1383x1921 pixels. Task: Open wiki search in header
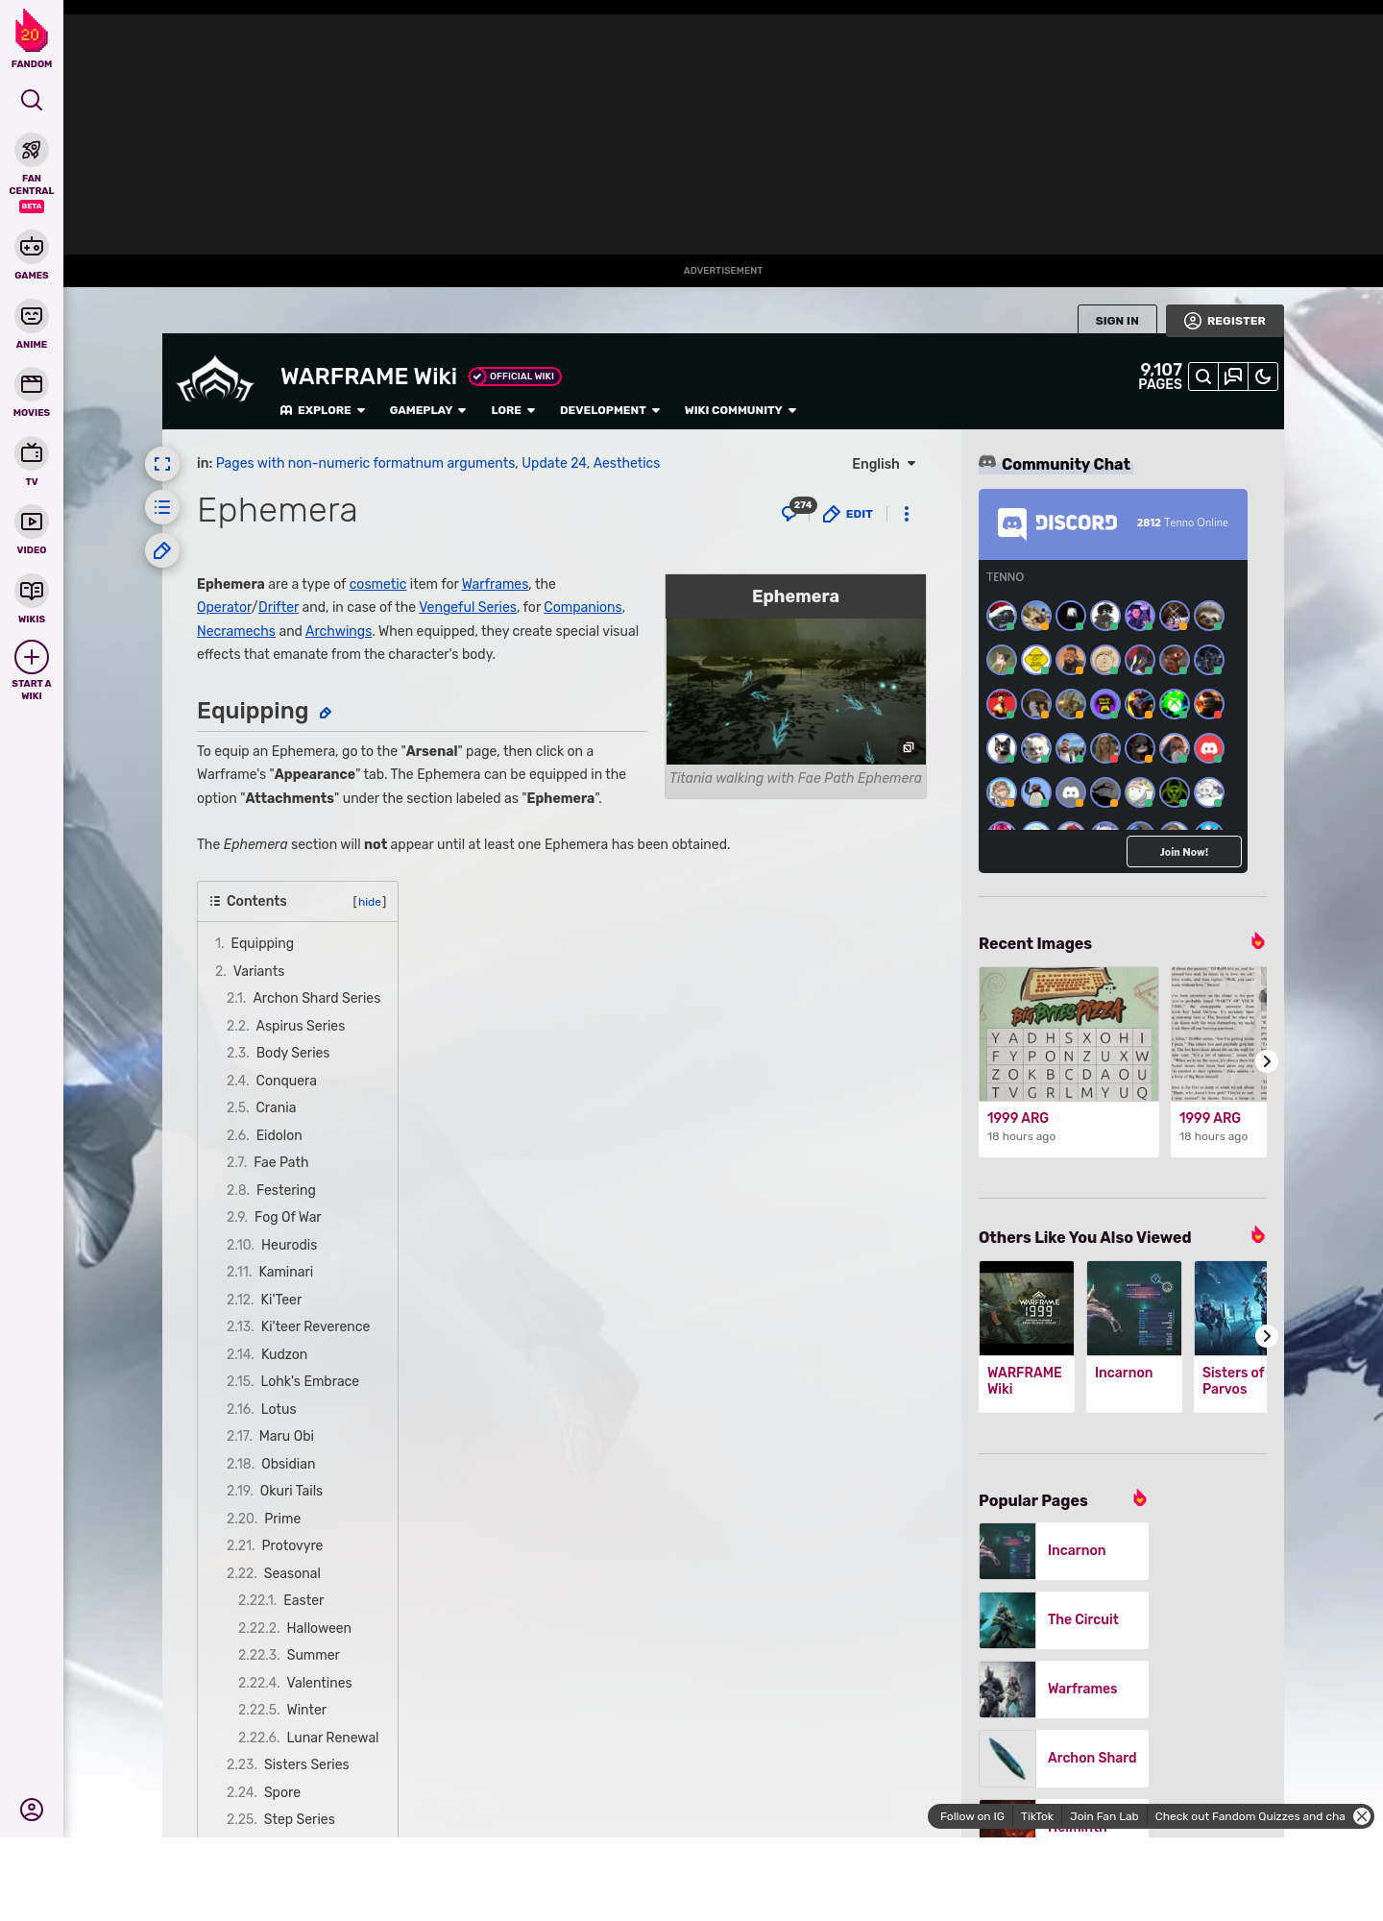pyautogui.click(x=1203, y=377)
